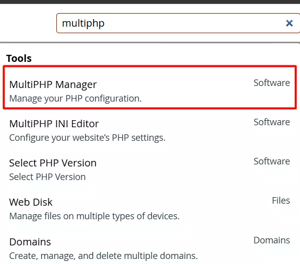This screenshot has width=300, height=264.
Task: Click 'Manage files on multiple types of devices.'
Action: [x=94, y=216]
